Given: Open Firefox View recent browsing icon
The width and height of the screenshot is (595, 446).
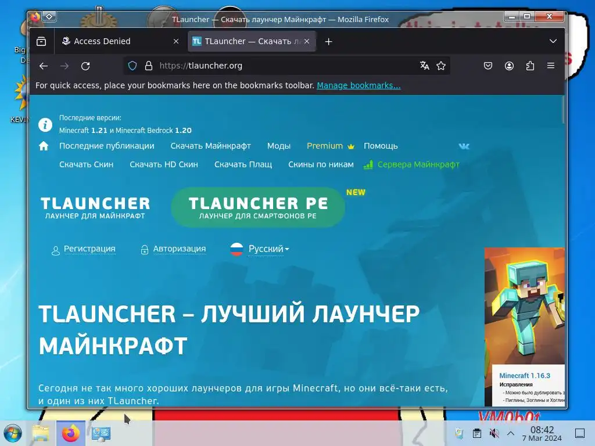Looking at the screenshot, I should pos(41,41).
